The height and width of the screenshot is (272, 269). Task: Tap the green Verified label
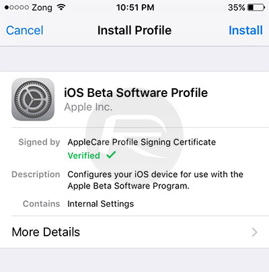[84, 156]
